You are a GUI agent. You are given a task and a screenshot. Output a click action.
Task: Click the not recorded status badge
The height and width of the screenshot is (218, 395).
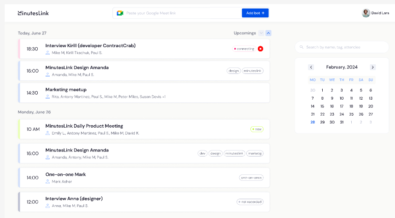[250, 202]
